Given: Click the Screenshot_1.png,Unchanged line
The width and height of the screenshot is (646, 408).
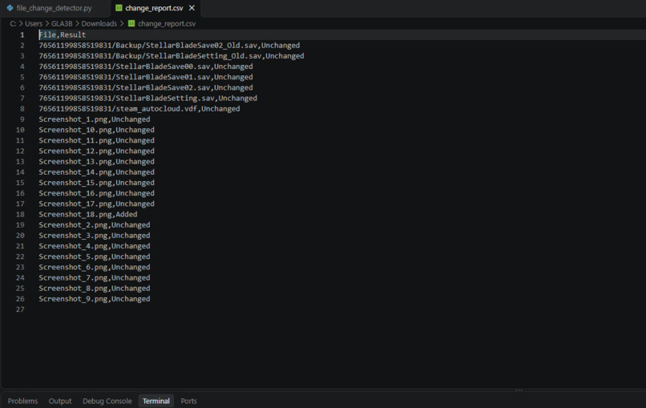Looking at the screenshot, I should point(95,119).
